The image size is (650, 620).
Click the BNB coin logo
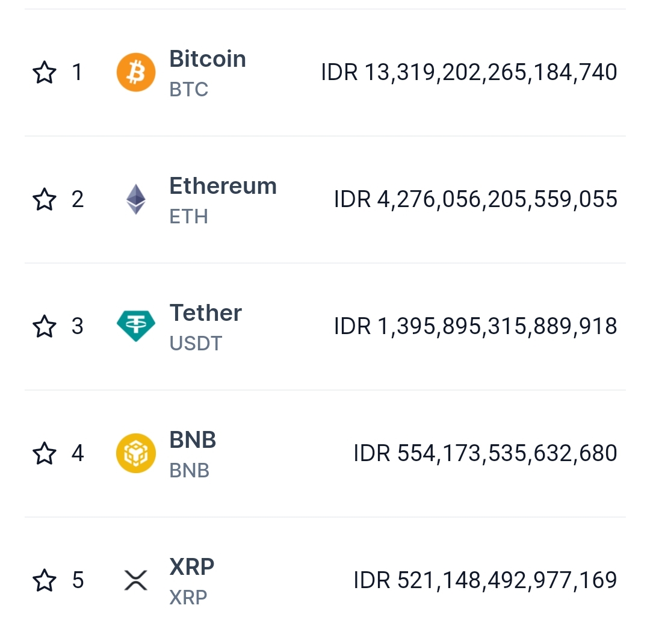point(135,453)
